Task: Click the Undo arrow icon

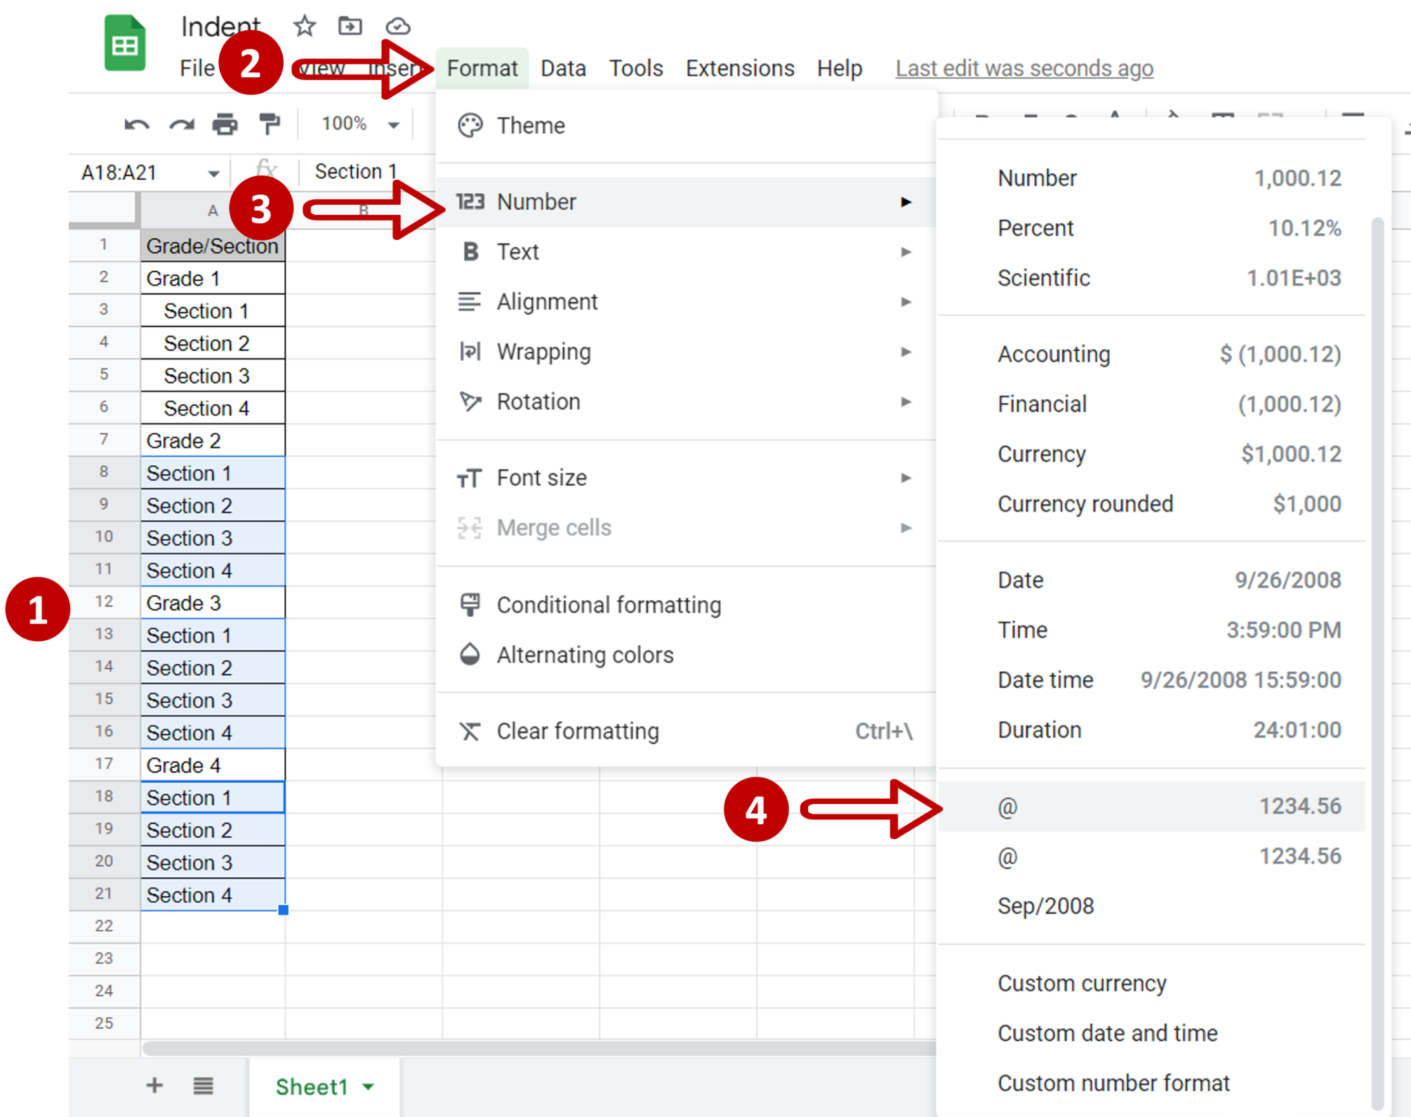Action: point(136,125)
